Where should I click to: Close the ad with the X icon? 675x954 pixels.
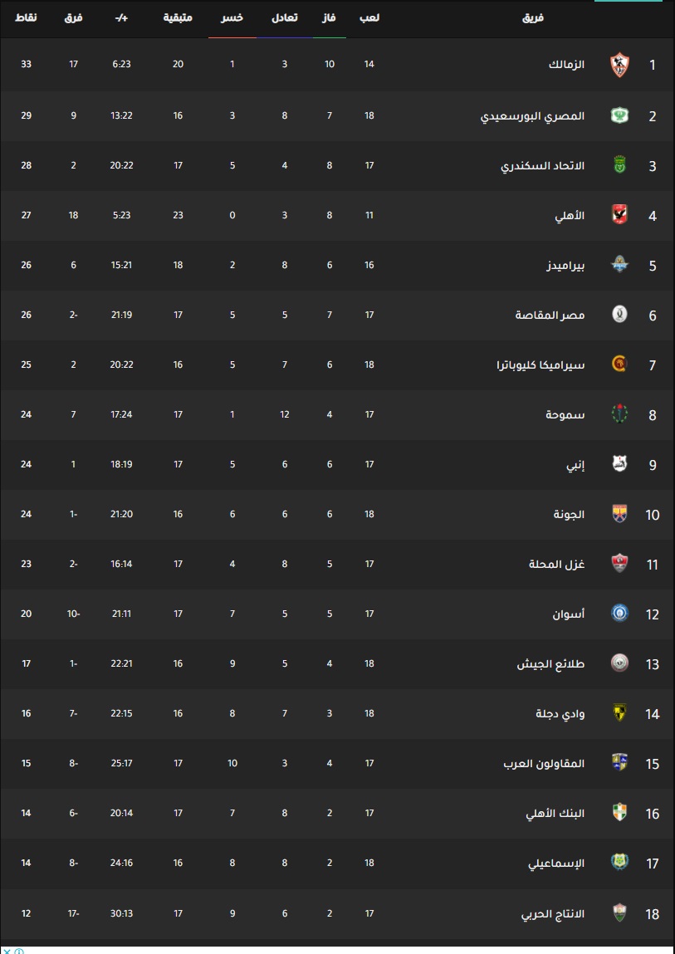click(x=7, y=951)
